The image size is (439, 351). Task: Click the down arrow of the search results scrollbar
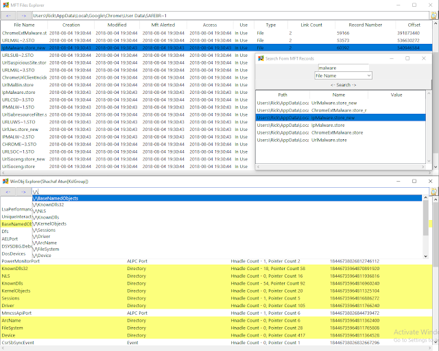429,161
